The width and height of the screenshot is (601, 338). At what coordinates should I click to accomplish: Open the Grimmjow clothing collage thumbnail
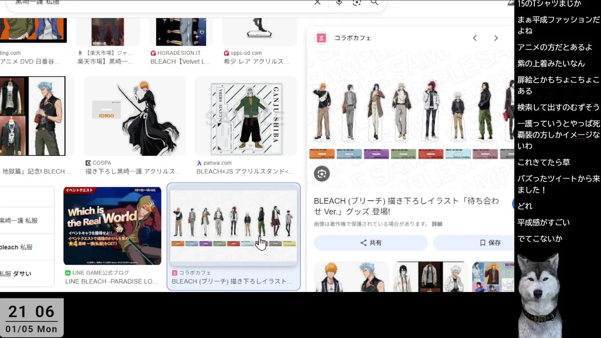tap(32, 116)
